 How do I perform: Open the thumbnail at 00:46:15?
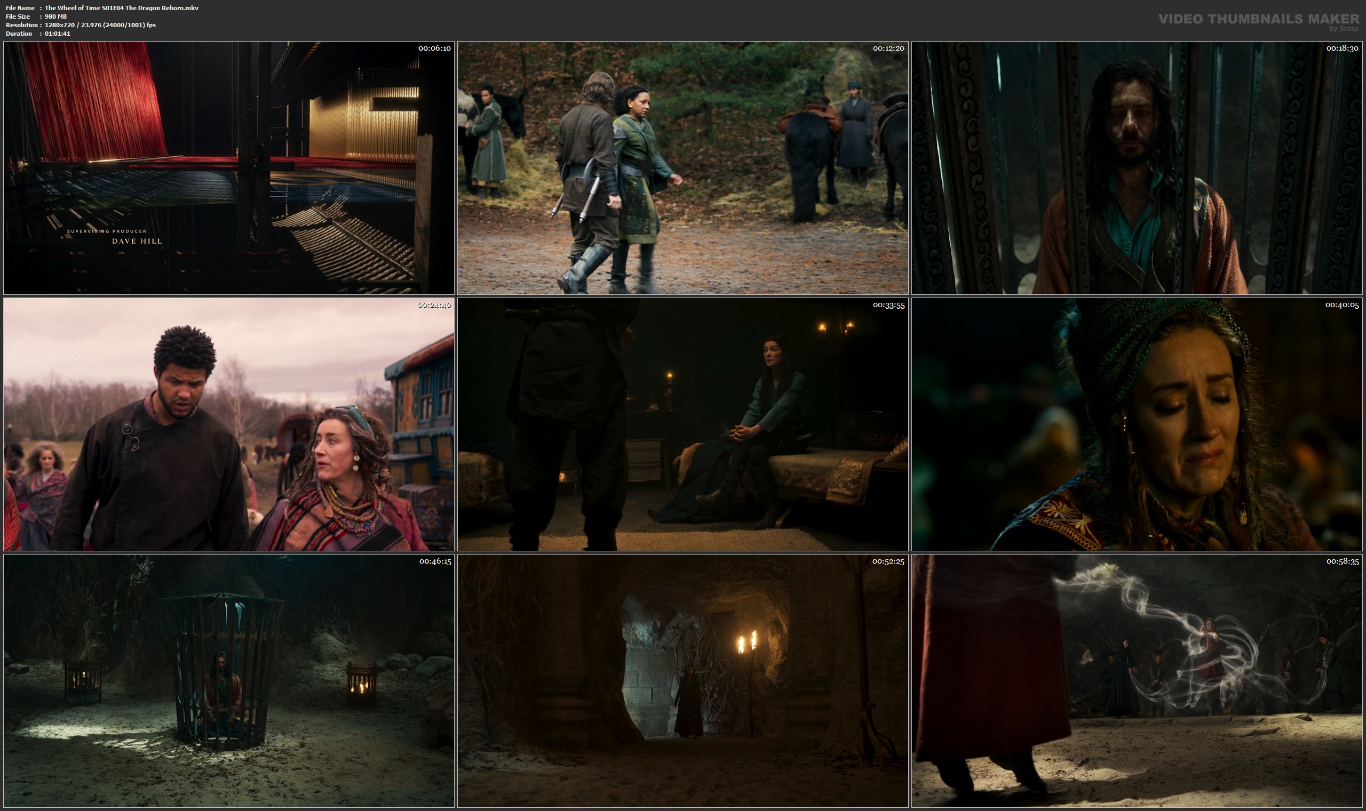[x=228, y=681]
